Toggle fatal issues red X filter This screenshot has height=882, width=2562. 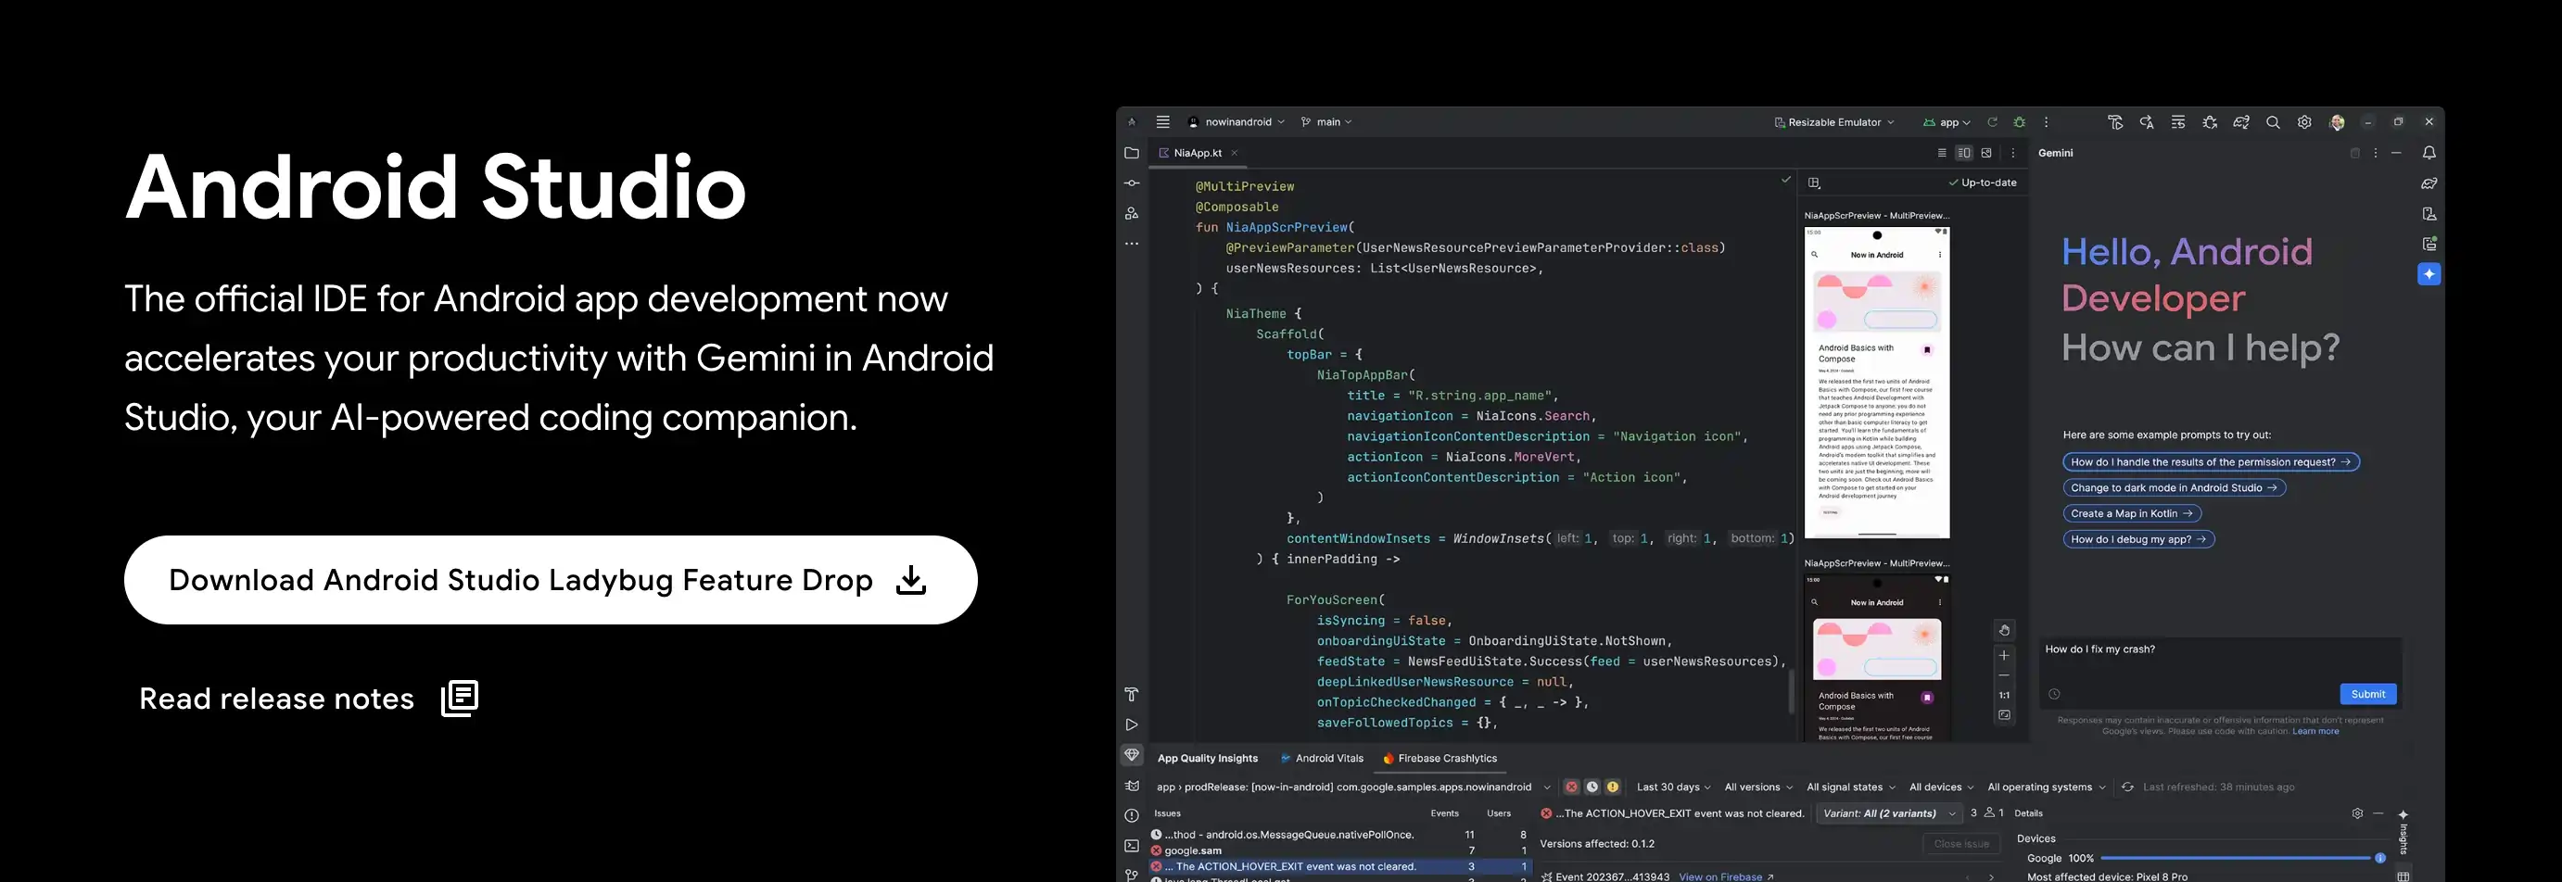(x=1571, y=787)
